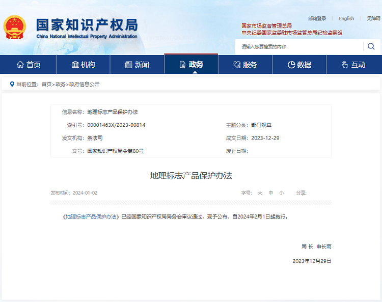Click the pie chart icon beside 数据

coord(291,65)
